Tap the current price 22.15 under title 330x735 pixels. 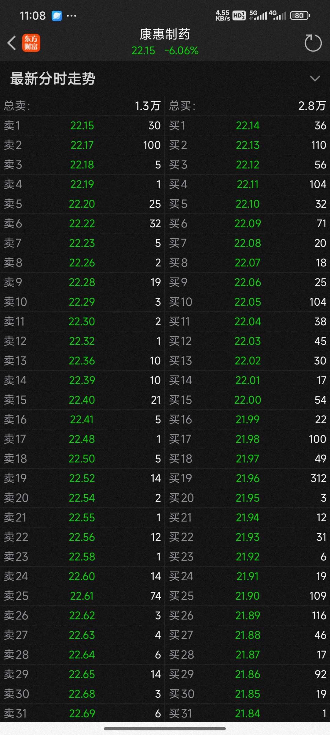coord(143,51)
